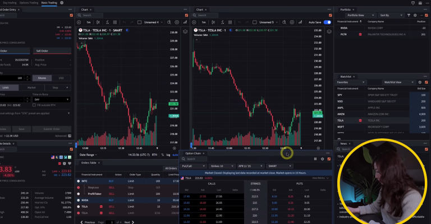Open the Put/Call dropdown in Option Chain
The width and height of the screenshot is (431, 224).
[x=192, y=166]
